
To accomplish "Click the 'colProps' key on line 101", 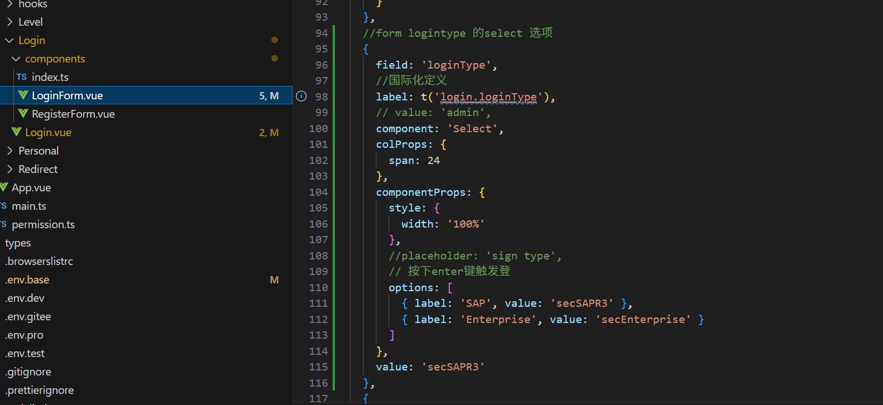I will 401,144.
